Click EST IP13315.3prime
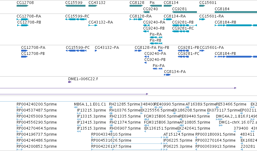The height and width of the screenshot is (151, 257). coord(79,119)
